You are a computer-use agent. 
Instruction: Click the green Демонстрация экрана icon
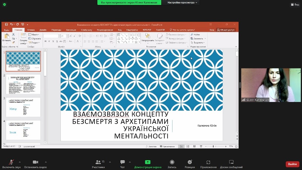(148, 162)
